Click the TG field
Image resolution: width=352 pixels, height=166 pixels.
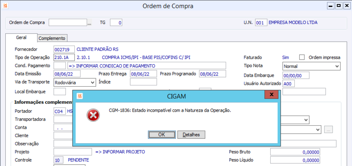coord(116,23)
